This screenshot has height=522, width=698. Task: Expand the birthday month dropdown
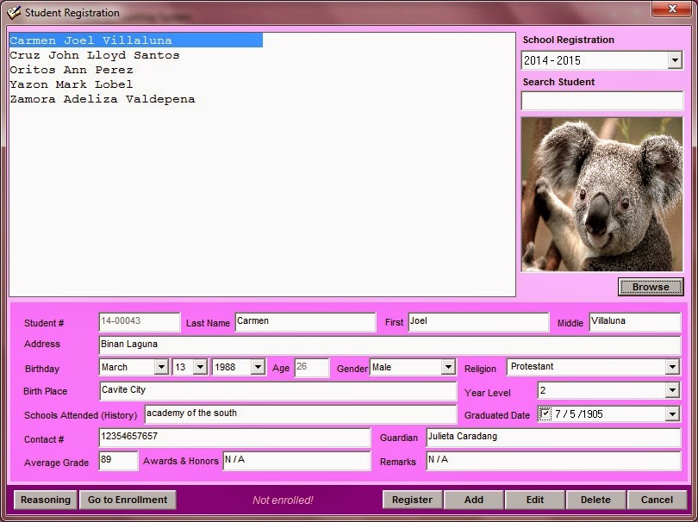click(x=162, y=367)
